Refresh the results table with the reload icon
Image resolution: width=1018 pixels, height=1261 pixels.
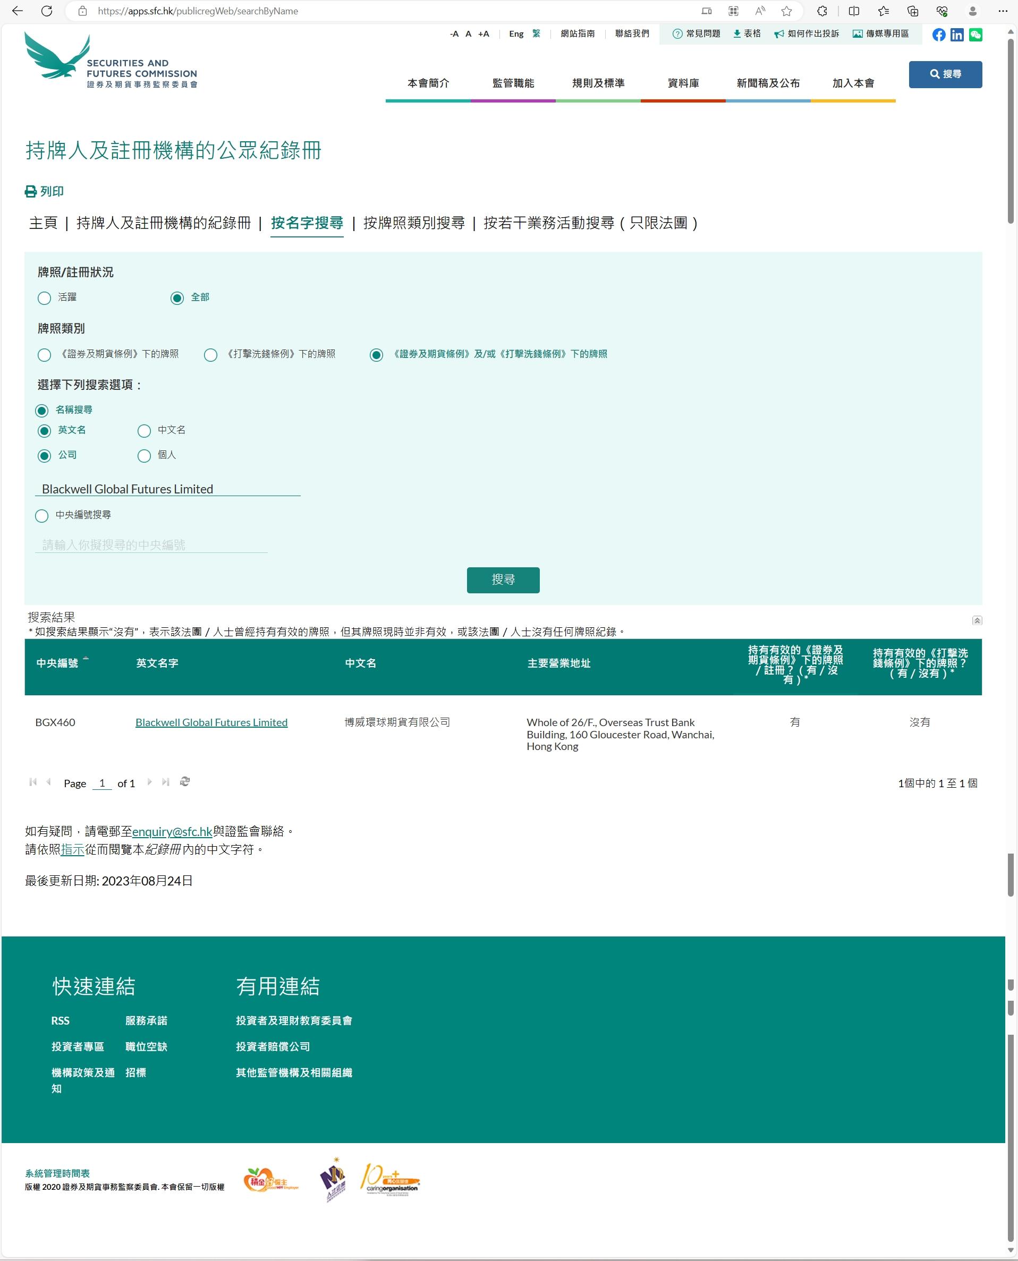[185, 782]
